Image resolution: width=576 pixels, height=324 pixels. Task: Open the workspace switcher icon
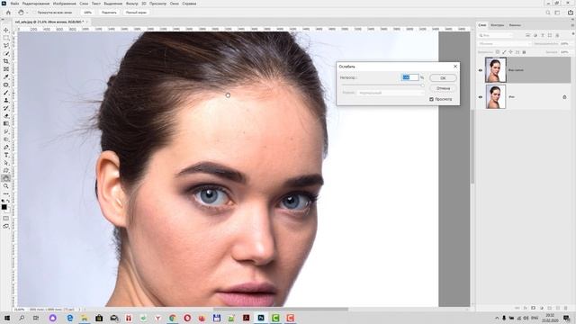pos(557,13)
